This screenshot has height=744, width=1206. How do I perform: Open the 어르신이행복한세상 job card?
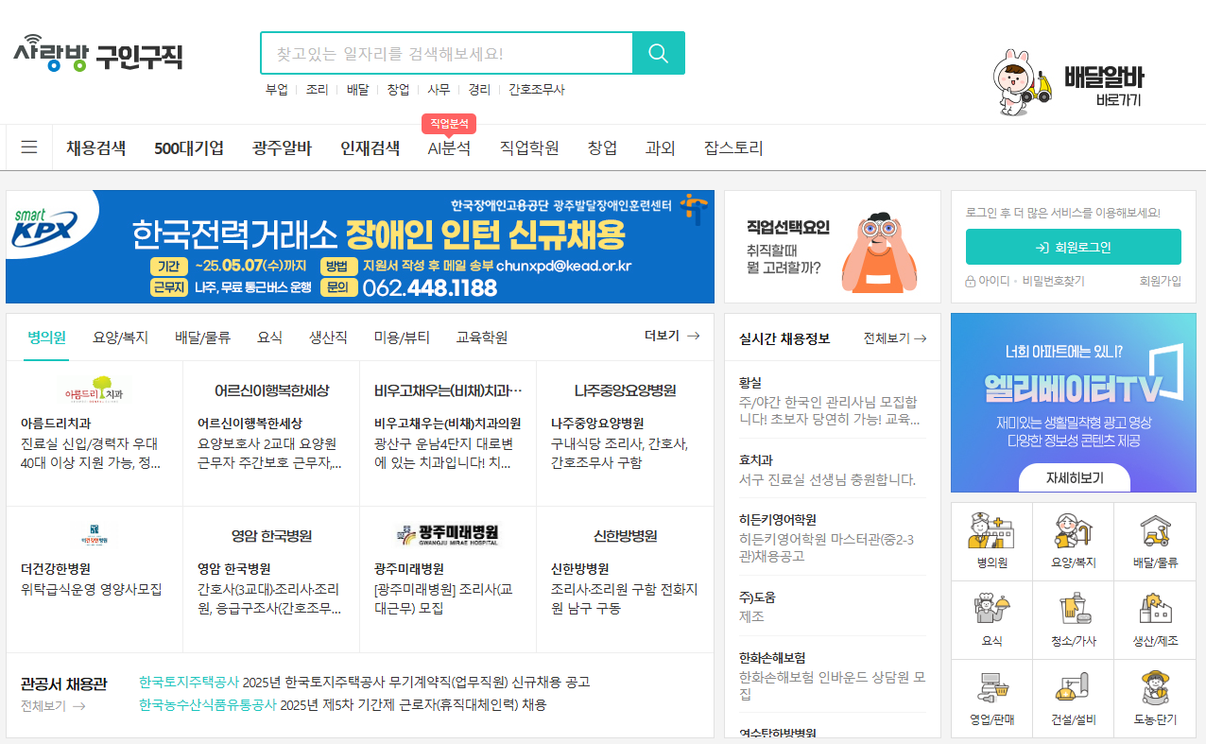[271, 433]
